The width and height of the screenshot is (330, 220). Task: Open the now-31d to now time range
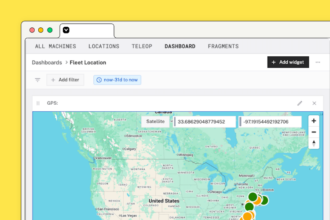tap(117, 80)
